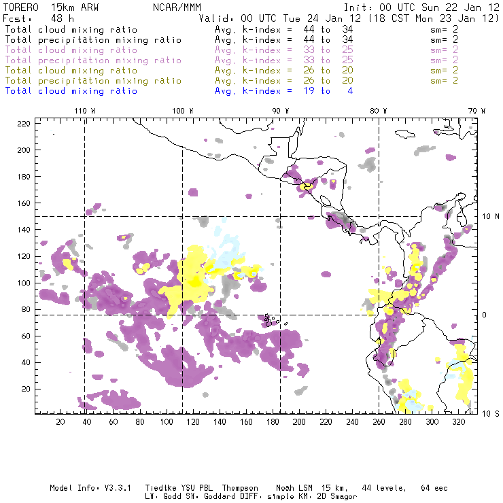Select "60" on the horizontal axis
Image resolution: width=503 pixels, height=503 pixels.
(114, 422)
